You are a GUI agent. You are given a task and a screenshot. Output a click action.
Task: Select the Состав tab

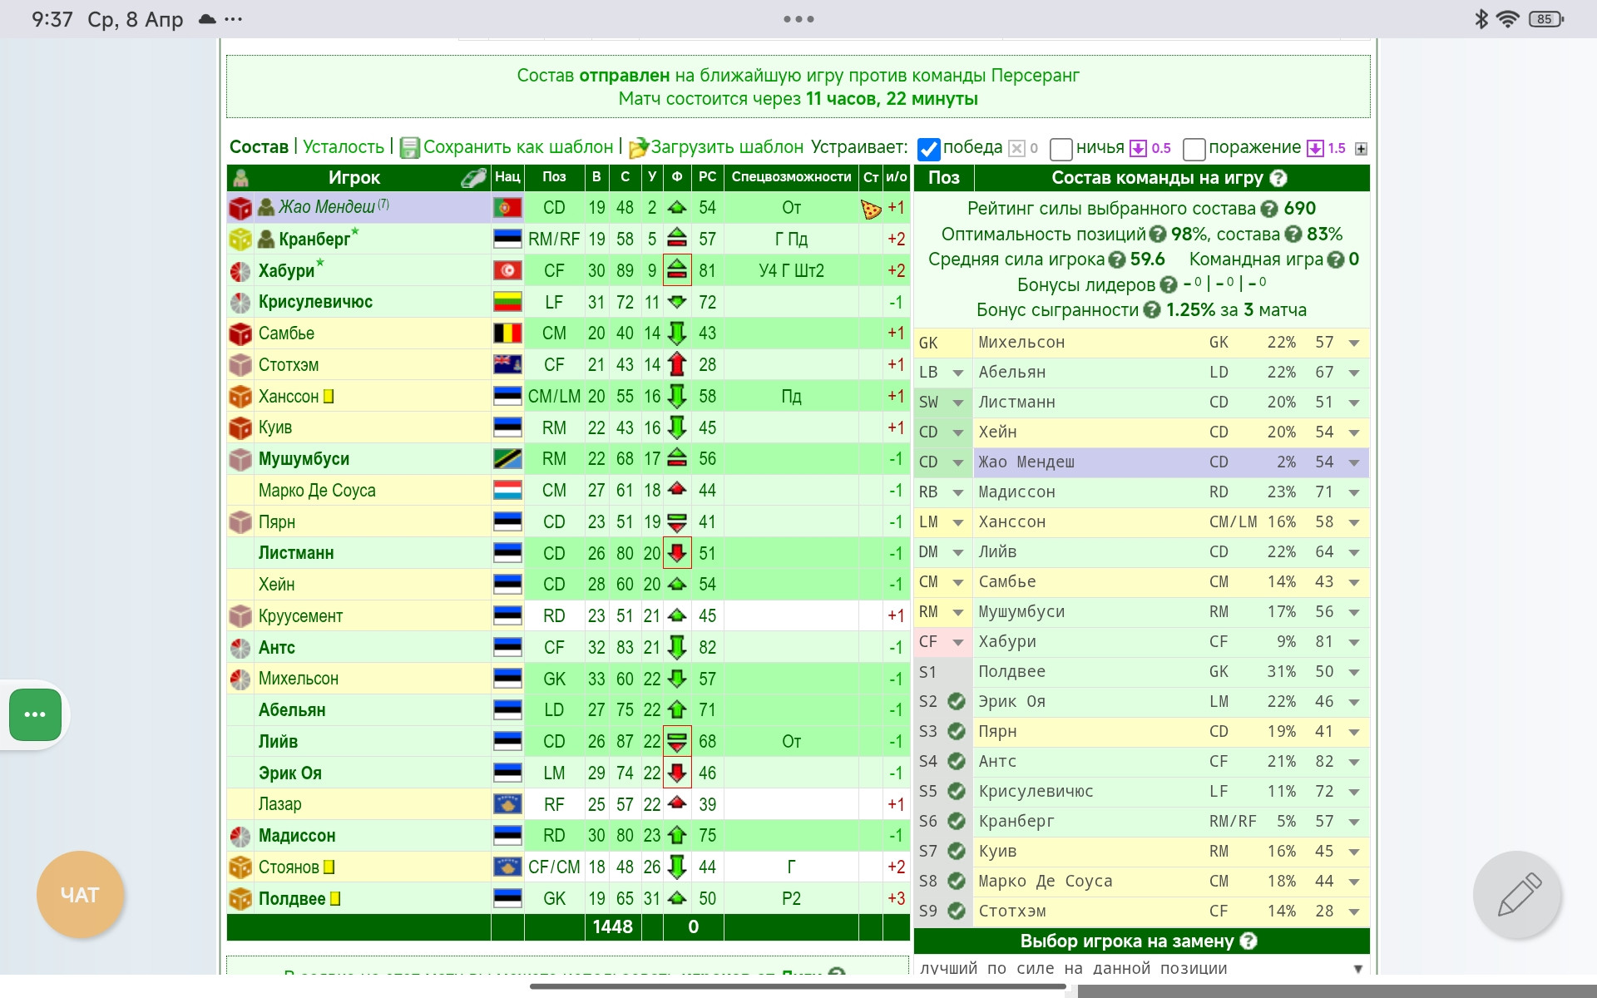(x=259, y=147)
